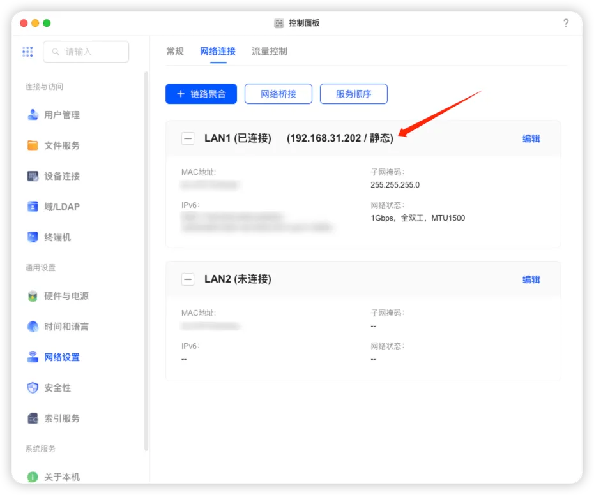Open 文件服务 in sidebar
Image resolution: width=594 pixels, height=495 pixels.
point(62,145)
